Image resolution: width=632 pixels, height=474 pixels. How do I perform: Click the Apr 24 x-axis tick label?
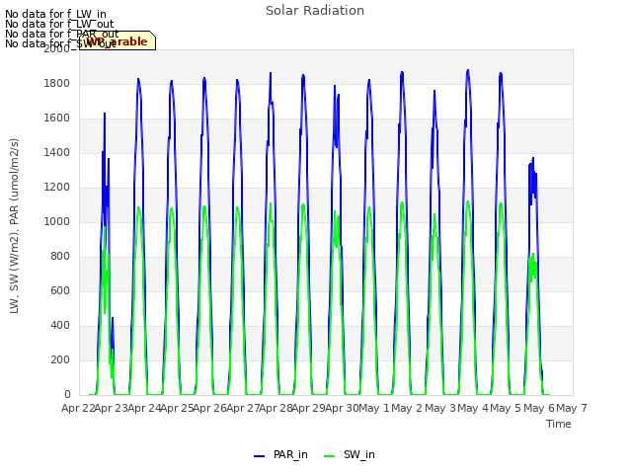144,408
